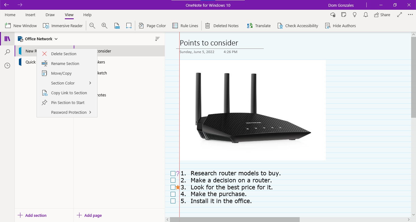
Task: Open Page Color options
Action: point(152,26)
